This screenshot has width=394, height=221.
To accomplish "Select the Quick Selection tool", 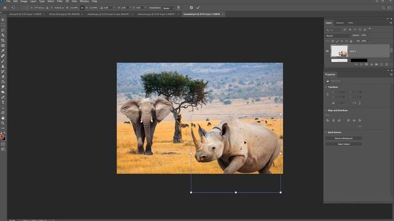I will [x=2, y=36].
